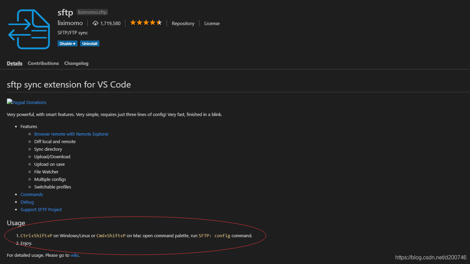Click the Cmd+Shift+P shortcut text
The image size is (470, 264).
pos(111,236)
